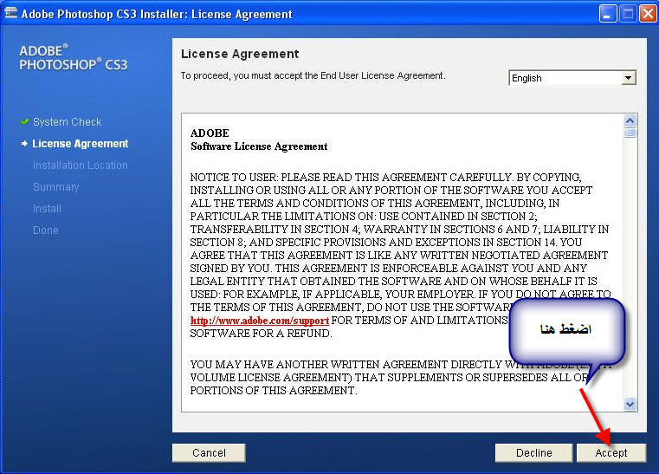This screenshot has height=474, width=659.
Task: Click the License Agreement heading
Action: [x=240, y=54]
